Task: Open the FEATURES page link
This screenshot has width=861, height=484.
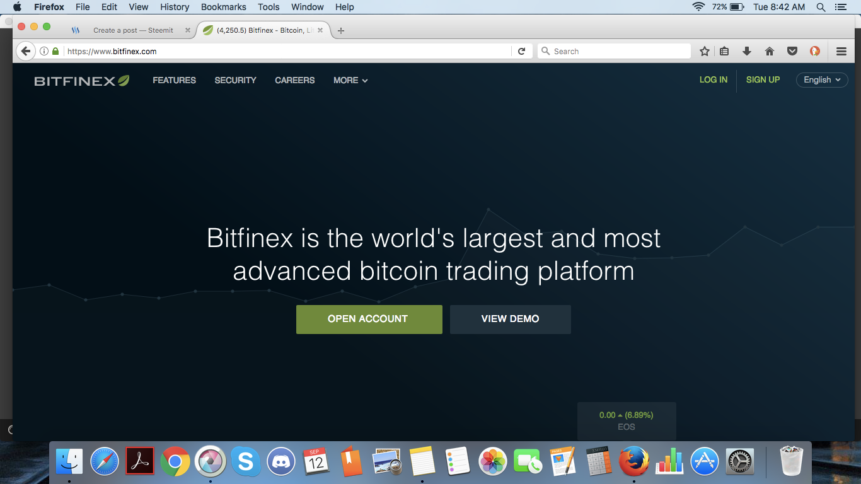Action: pos(174,80)
